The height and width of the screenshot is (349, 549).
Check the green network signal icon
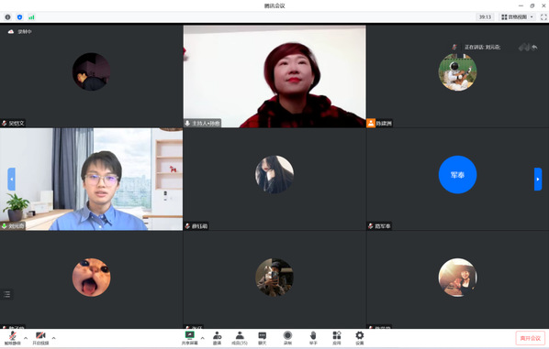pos(31,17)
